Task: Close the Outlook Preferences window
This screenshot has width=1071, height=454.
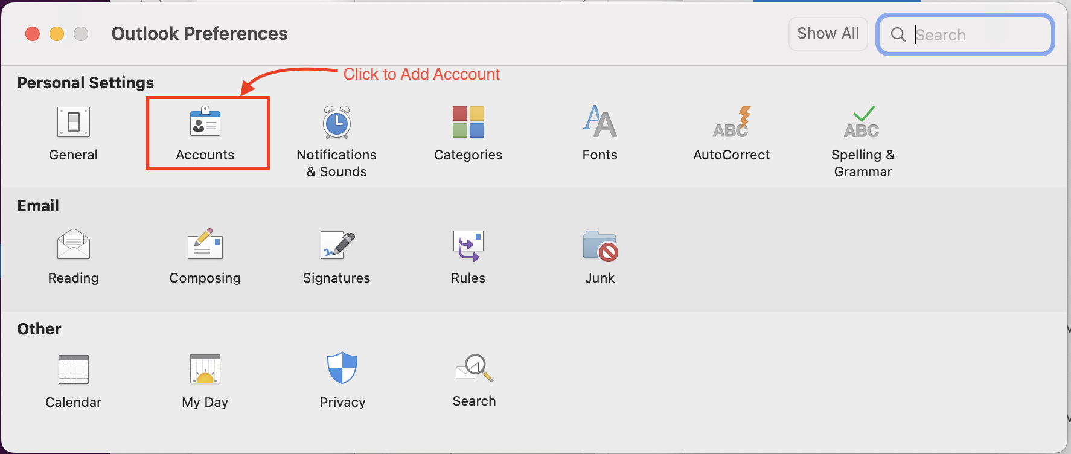Action: 33,34
